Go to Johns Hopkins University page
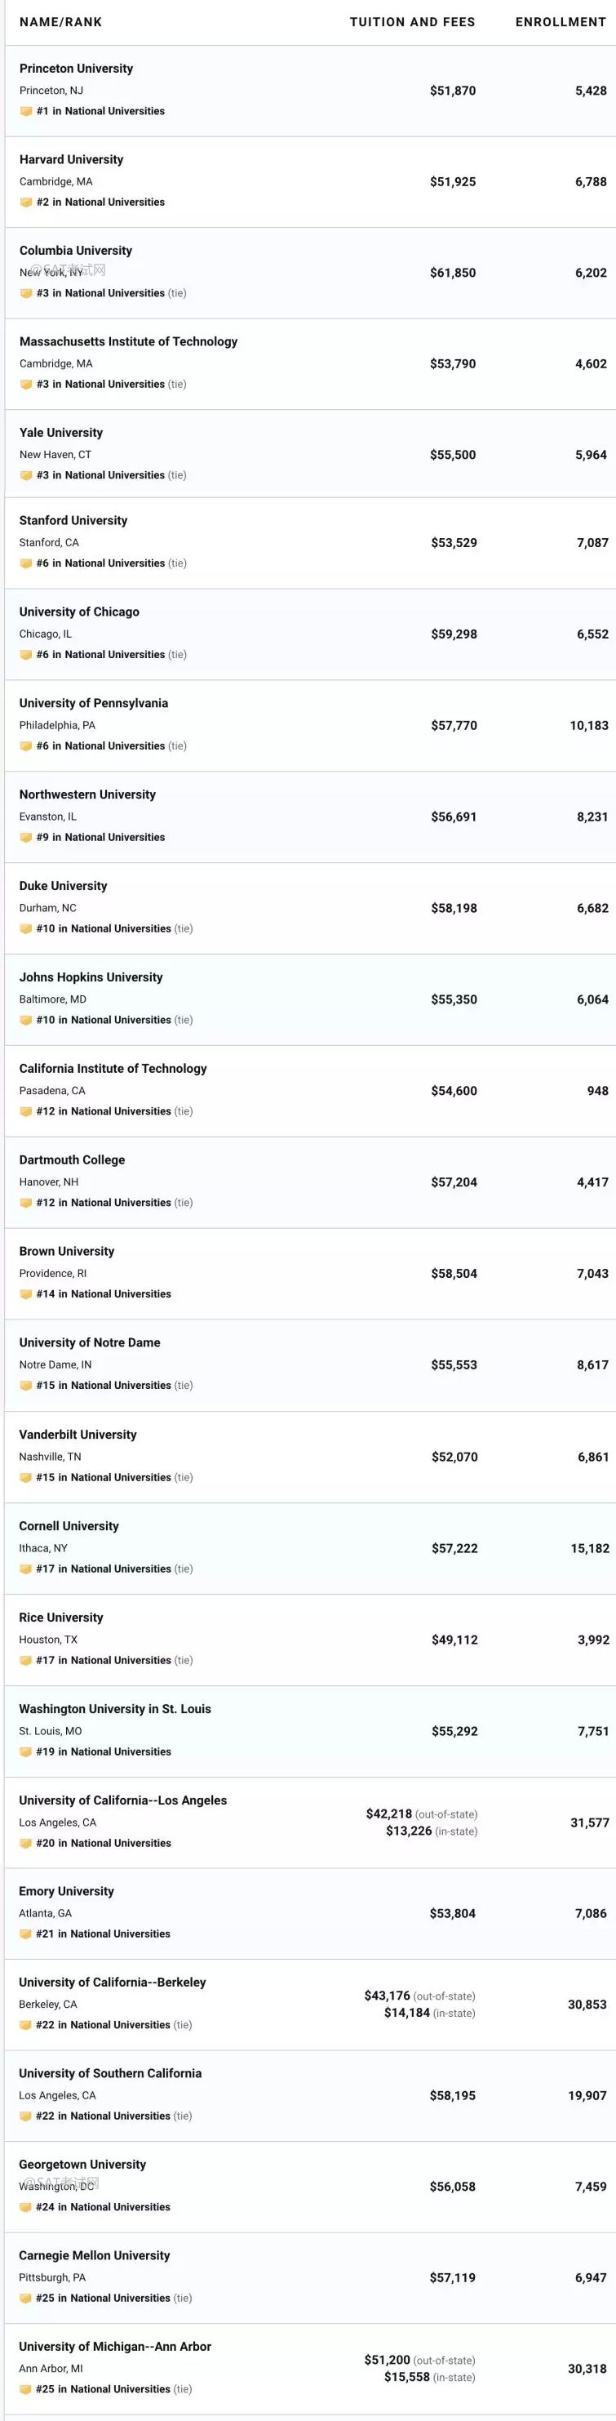The height and width of the screenshot is (2421, 616). pyautogui.click(x=91, y=977)
